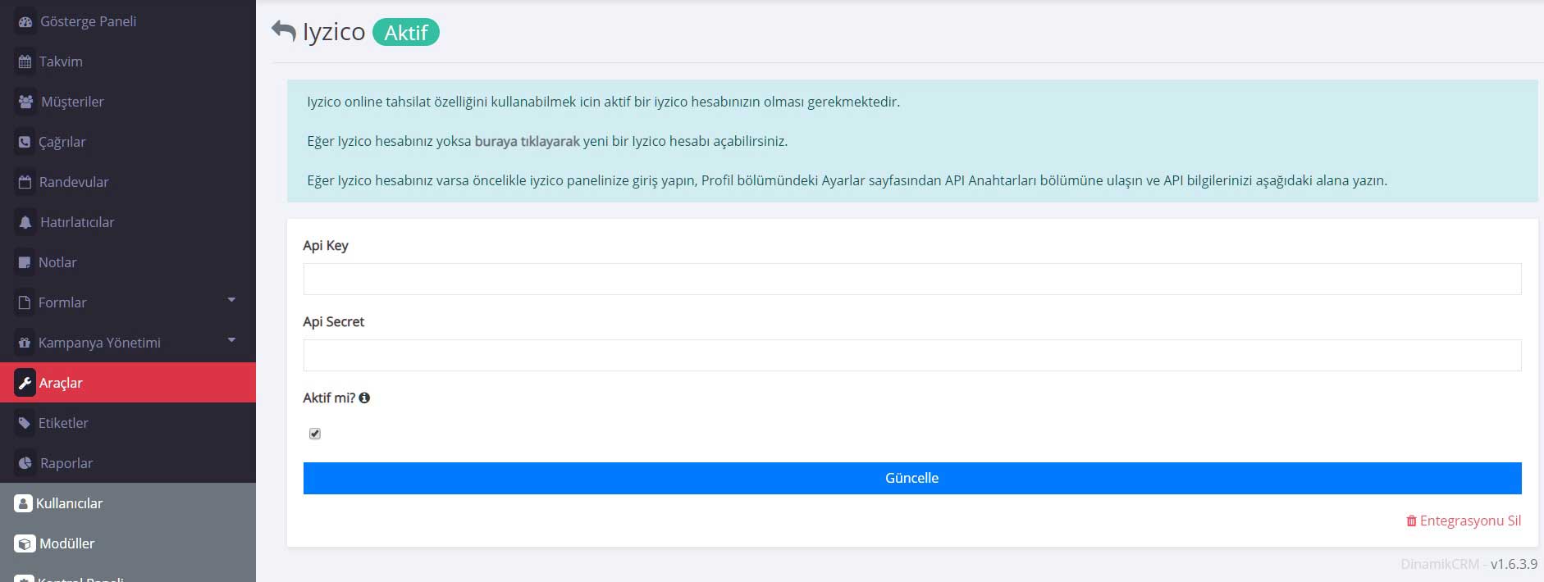Click the Hatırlatıcılar bell icon

25,222
